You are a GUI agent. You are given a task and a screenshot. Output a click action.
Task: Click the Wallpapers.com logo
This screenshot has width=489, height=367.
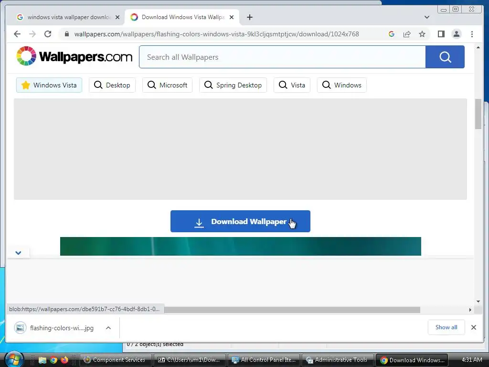coord(74,56)
